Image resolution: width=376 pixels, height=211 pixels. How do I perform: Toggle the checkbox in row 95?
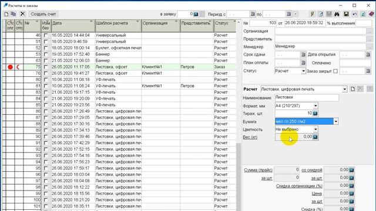46,168
